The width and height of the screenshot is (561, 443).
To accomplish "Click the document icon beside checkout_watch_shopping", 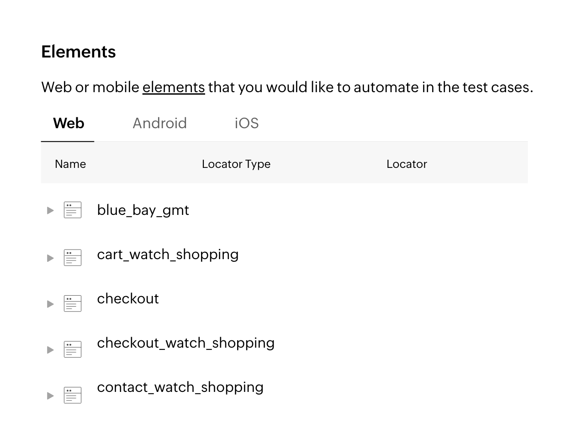I will pos(72,349).
